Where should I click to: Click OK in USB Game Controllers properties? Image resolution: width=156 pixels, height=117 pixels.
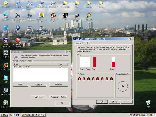pyautogui.click(x=102, y=102)
